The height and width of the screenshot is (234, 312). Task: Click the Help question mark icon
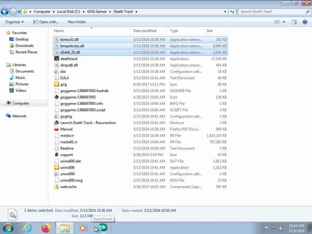305,22
